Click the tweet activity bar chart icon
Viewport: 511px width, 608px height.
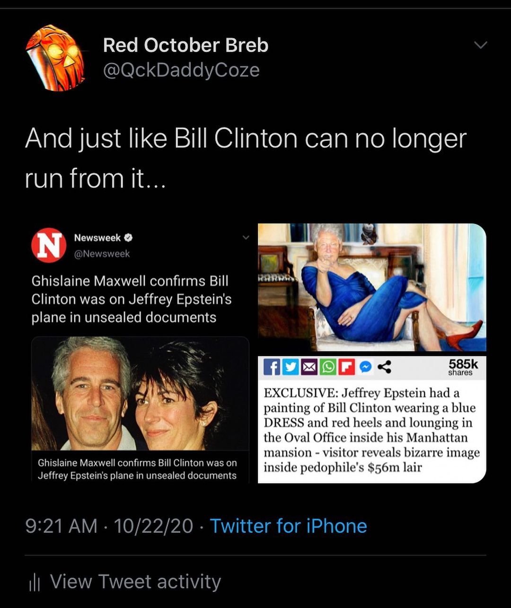pyautogui.click(x=34, y=582)
